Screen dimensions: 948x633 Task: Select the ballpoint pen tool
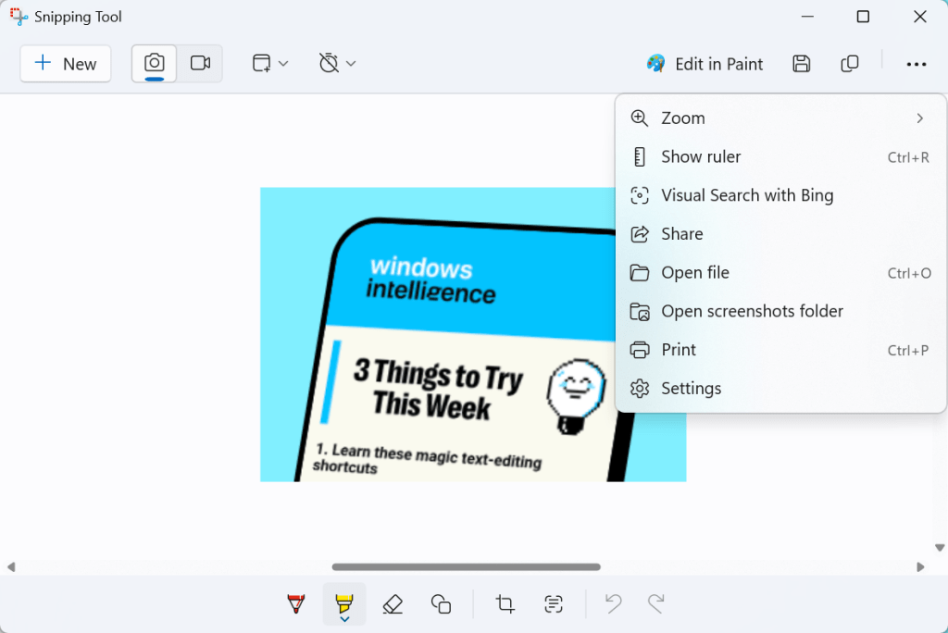[296, 604]
